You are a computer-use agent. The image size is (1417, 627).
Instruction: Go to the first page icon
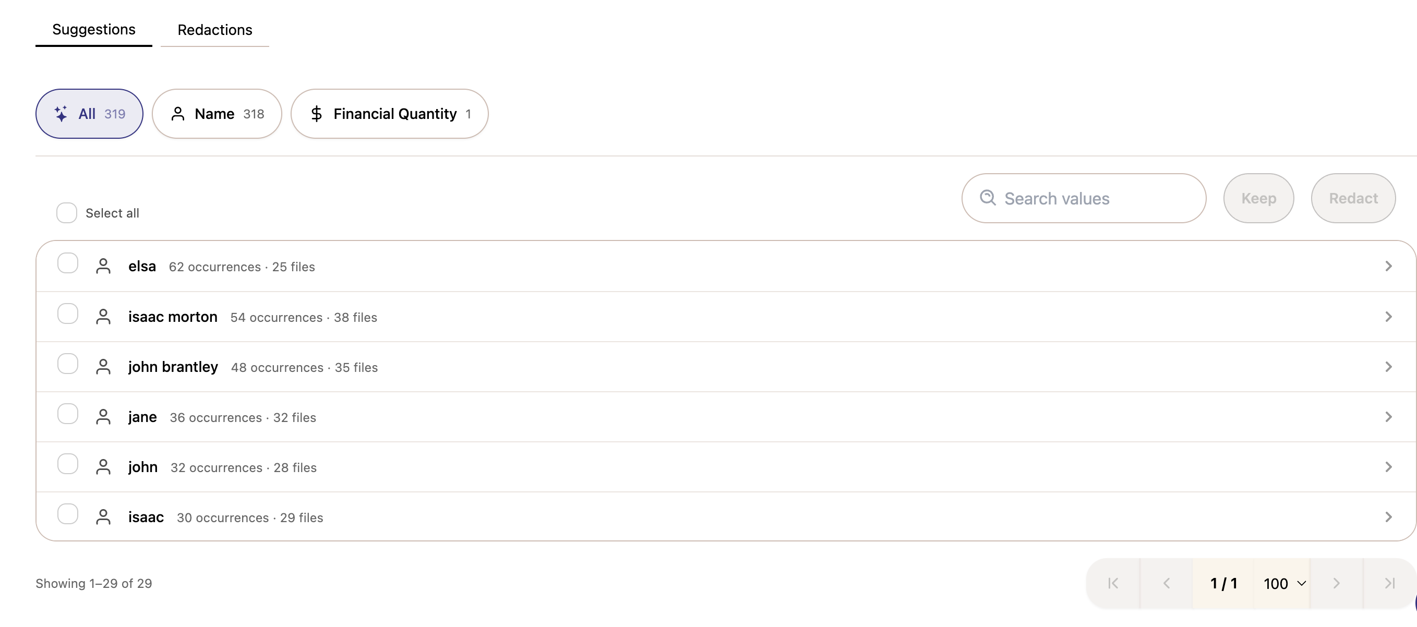(1113, 583)
